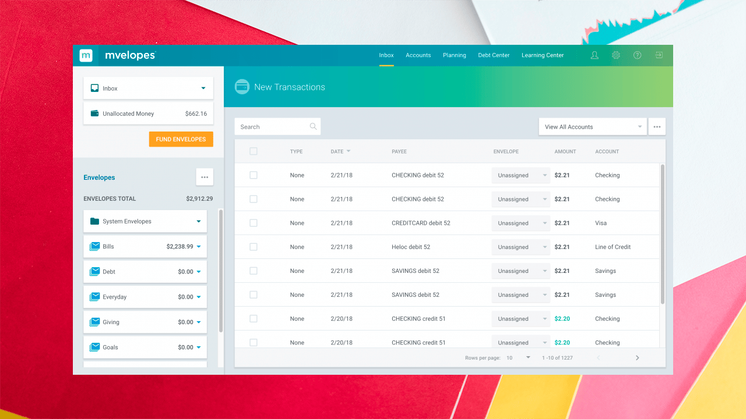Go to next page of transactions
This screenshot has width=746, height=419.
pyautogui.click(x=637, y=358)
